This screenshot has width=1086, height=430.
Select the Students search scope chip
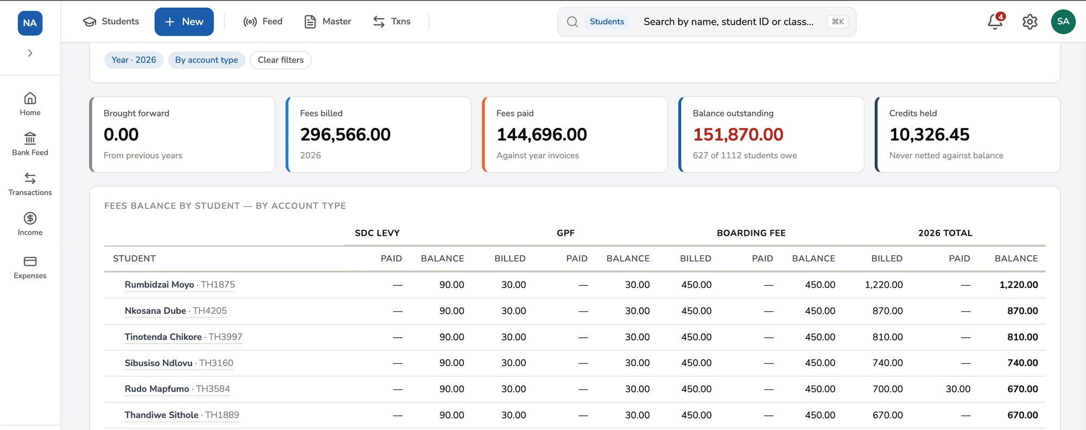(x=607, y=22)
